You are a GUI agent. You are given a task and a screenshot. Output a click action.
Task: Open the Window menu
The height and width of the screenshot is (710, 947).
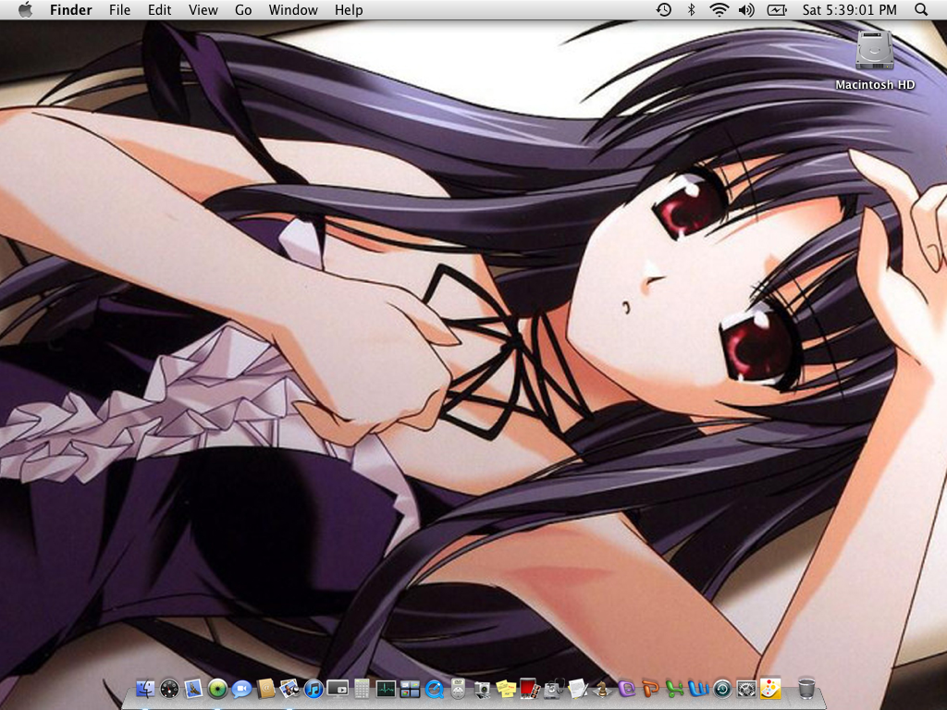coord(293,10)
